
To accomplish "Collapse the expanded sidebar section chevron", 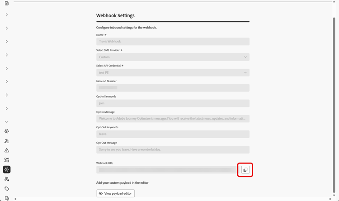I will (7, 122).
